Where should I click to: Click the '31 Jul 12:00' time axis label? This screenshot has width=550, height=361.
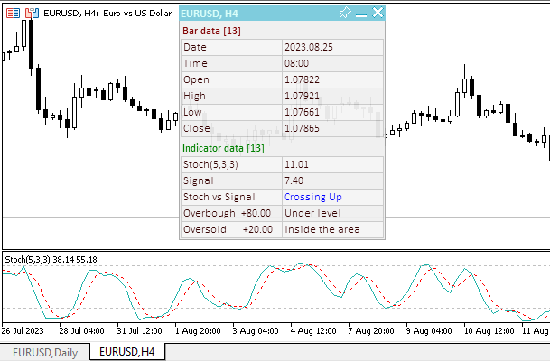(139, 331)
